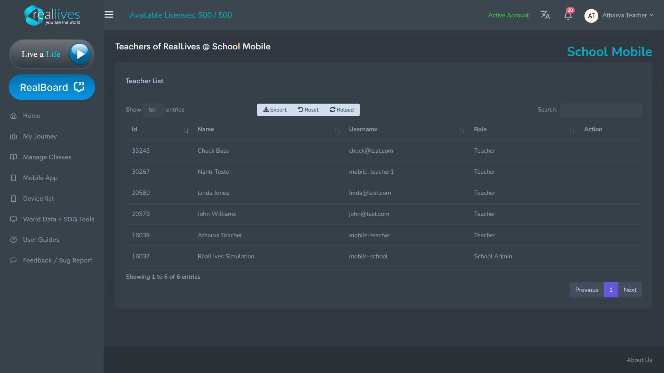Viewport: 664px width, 373px height.
Task: Reset the teacher table
Action: coord(308,110)
